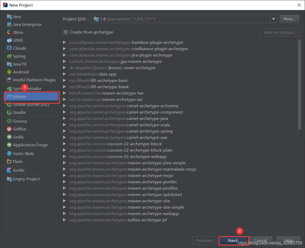Click the Flash folder icon
Image resolution: width=305 pixels, height=248 pixels.
(x=9, y=162)
